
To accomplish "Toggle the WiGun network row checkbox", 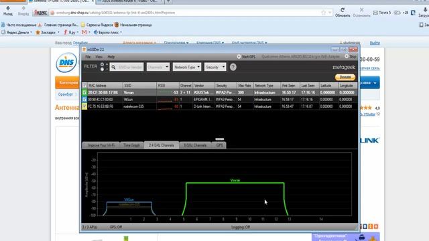I will pos(84,100).
